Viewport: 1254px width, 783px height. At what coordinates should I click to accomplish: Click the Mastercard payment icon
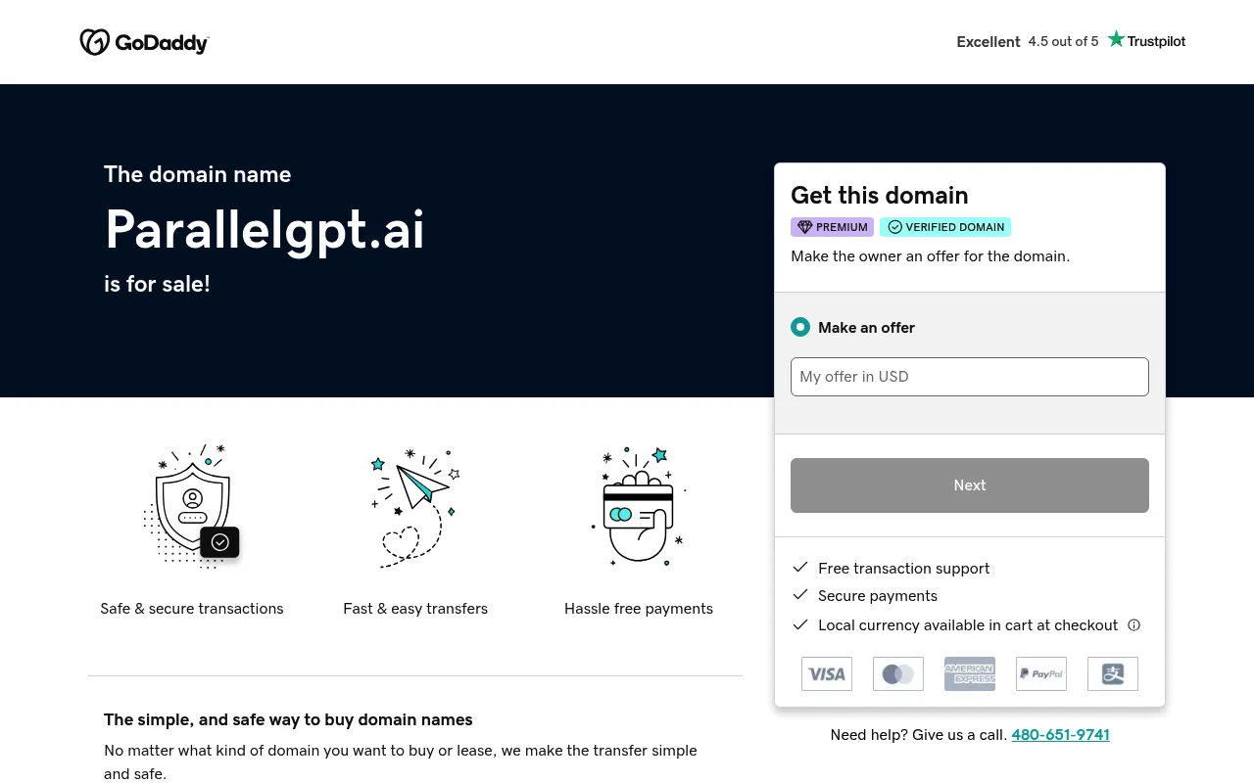tap(898, 673)
